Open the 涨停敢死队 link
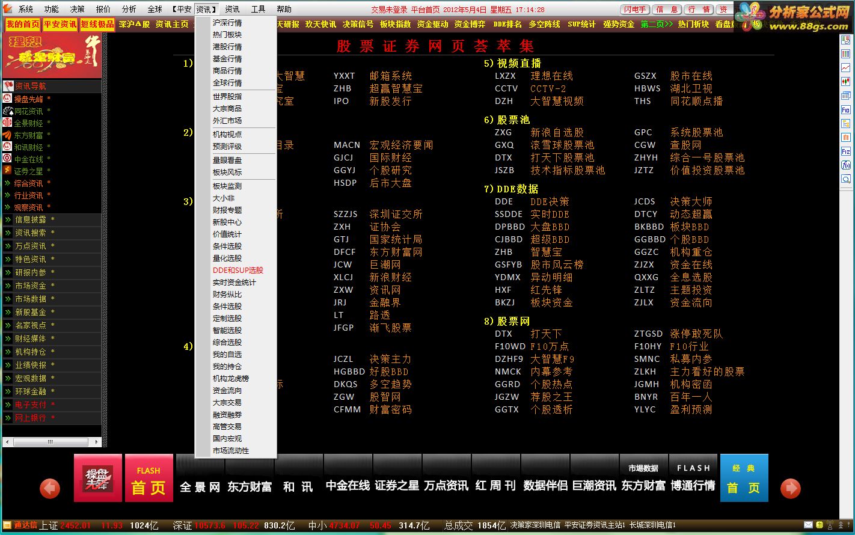 [x=696, y=334]
